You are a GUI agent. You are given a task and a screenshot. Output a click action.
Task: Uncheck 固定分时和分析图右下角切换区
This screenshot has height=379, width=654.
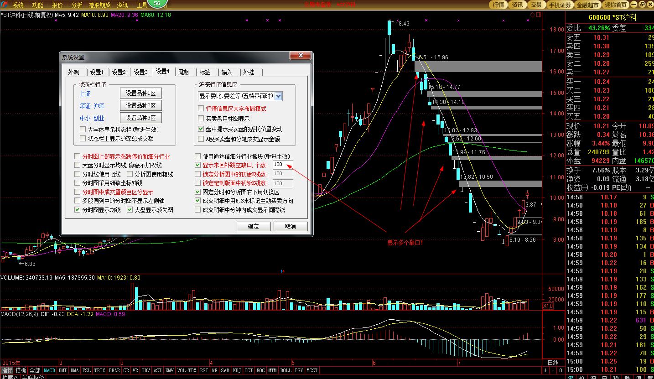(197, 192)
